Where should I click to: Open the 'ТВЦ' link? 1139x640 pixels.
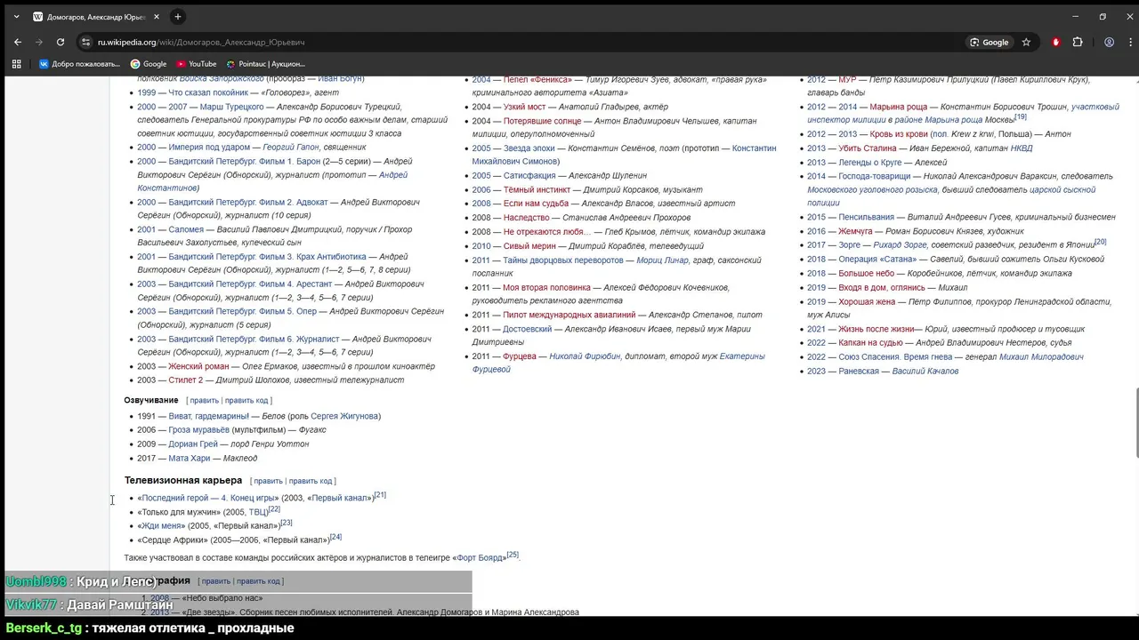click(x=258, y=512)
